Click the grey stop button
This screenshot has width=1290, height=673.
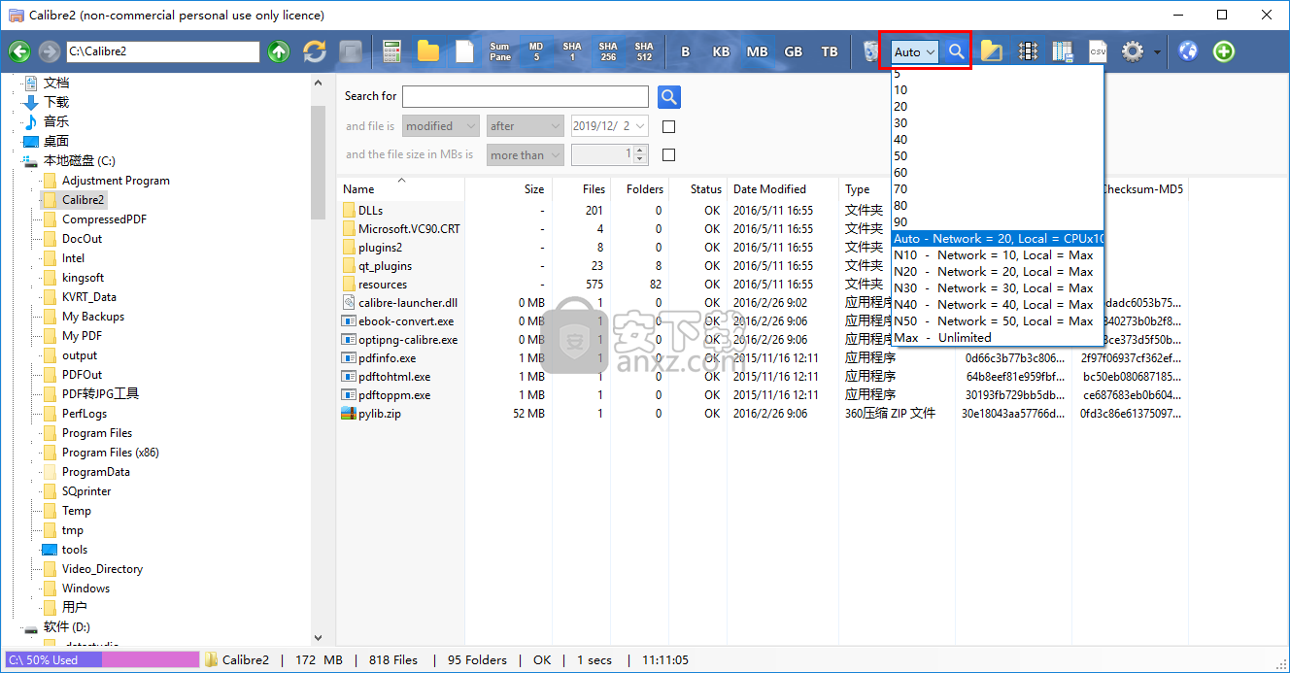pyautogui.click(x=351, y=51)
